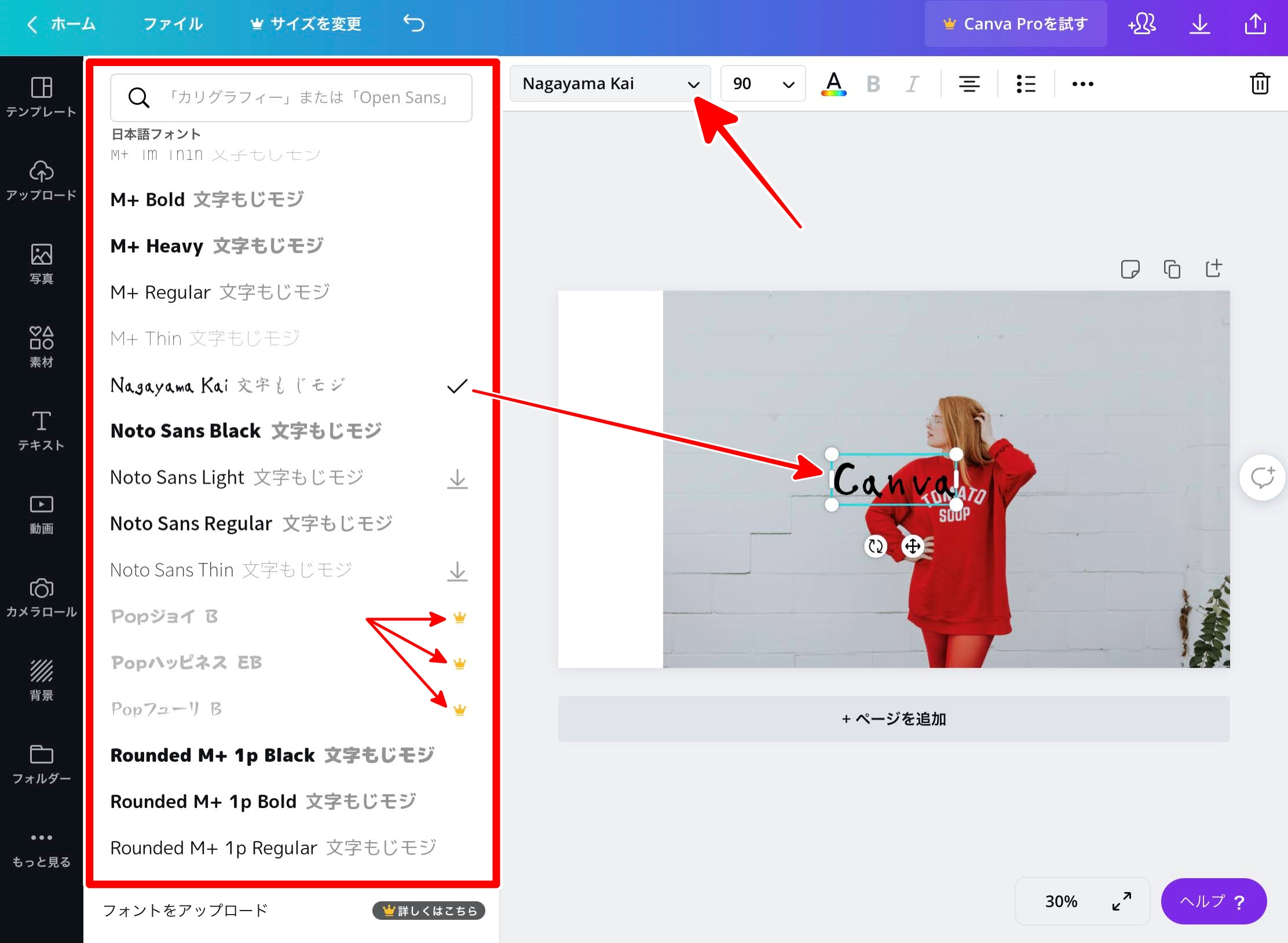Show more options via もっと見る
Image resolution: width=1288 pixels, height=943 pixels.
coord(41,849)
